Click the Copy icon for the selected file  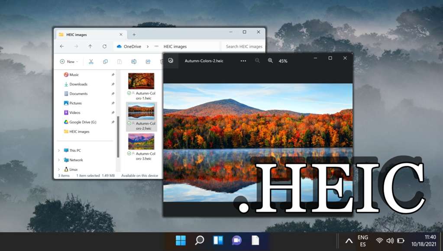click(x=105, y=61)
